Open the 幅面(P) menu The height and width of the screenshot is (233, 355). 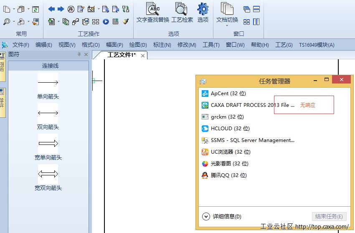[114, 45]
